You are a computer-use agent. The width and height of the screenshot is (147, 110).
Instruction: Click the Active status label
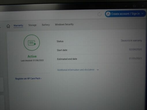[32, 56]
